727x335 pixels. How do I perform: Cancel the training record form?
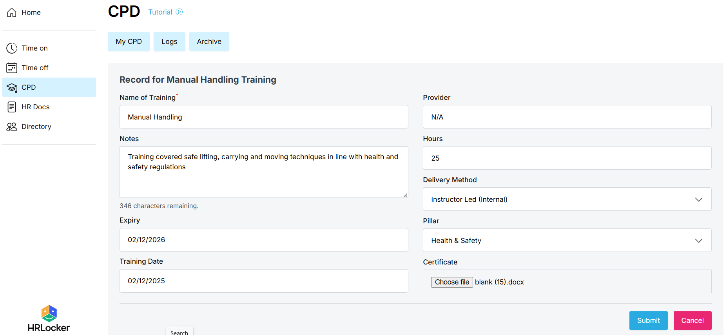click(693, 321)
